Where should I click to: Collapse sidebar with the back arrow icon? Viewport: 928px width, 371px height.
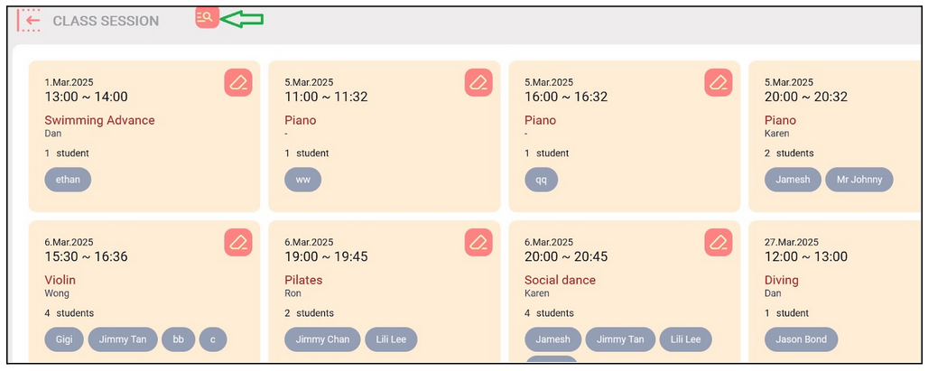[x=30, y=20]
